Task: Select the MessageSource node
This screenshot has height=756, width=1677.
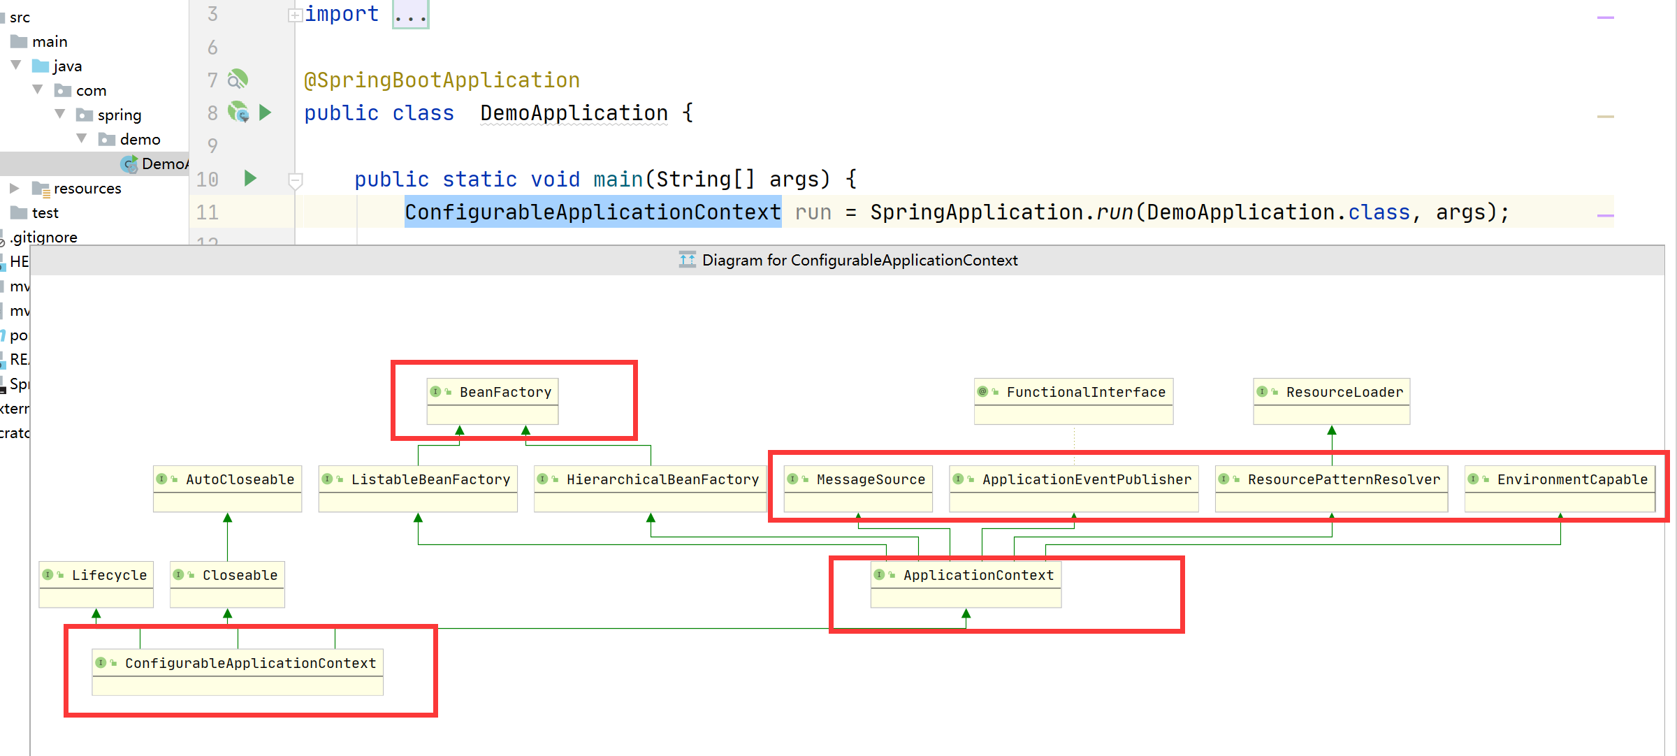Action: tap(858, 488)
